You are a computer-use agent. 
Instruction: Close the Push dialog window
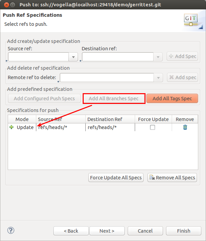click(6, 5)
